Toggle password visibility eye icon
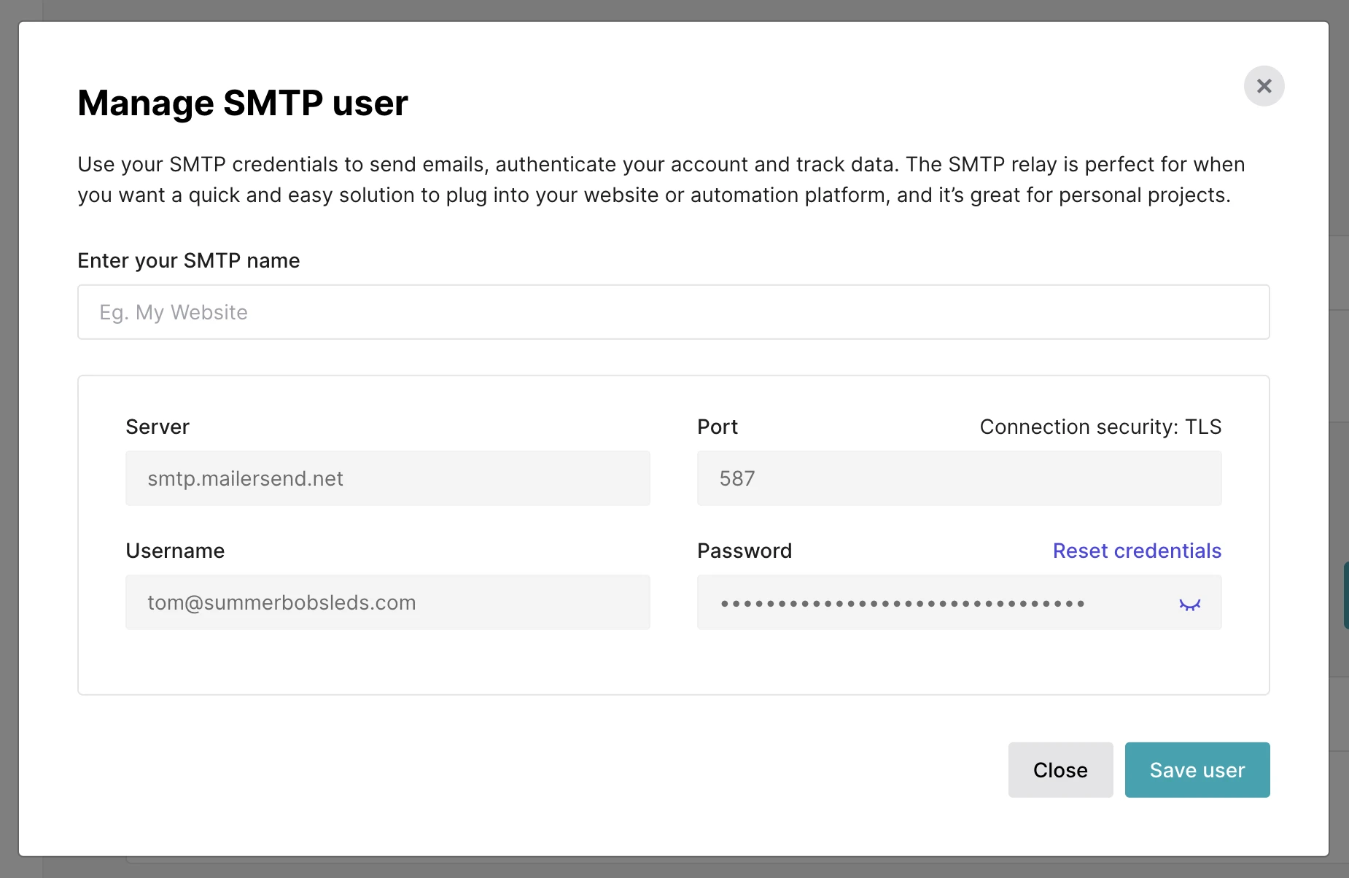The image size is (1349, 878). pos(1189,604)
